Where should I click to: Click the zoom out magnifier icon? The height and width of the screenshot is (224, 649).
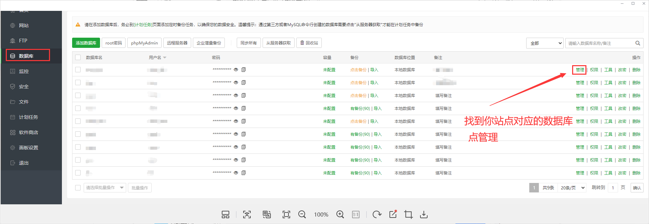click(x=302, y=214)
